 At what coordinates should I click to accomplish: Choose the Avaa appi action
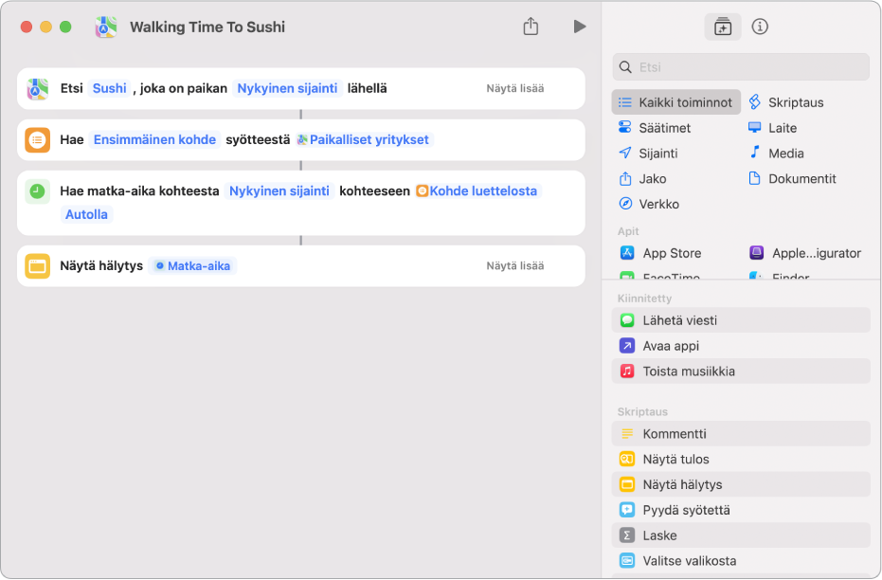671,346
